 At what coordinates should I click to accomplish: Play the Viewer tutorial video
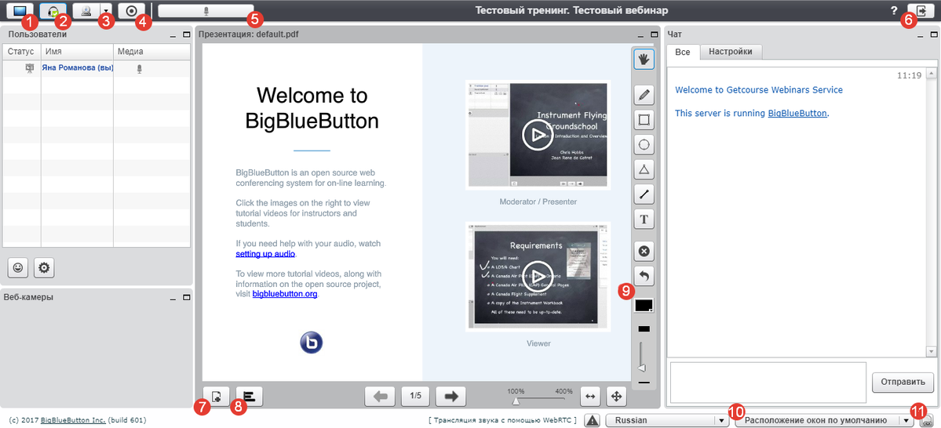538,277
